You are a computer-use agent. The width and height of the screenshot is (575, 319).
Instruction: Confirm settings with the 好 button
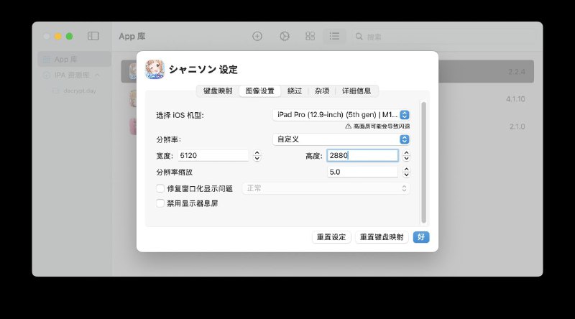[420, 237]
